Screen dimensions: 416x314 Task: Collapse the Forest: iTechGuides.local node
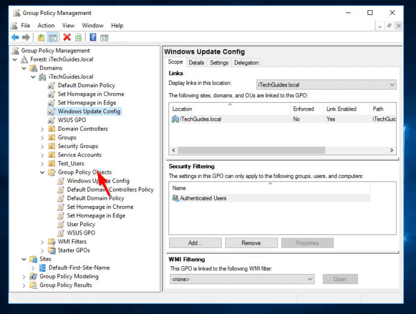pyautogui.click(x=15, y=60)
